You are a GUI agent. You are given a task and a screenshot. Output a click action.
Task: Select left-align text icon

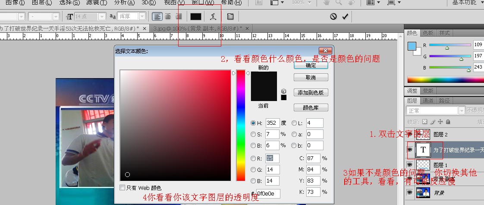point(157,16)
